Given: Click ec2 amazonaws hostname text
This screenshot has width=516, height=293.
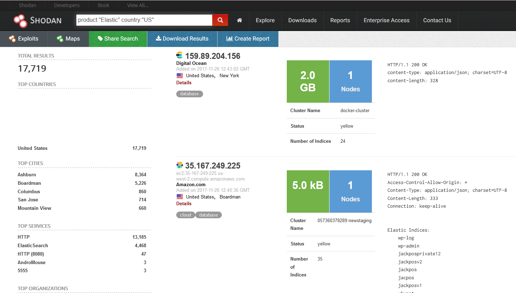Looking at the screenshot, I should tap(210, 176).
